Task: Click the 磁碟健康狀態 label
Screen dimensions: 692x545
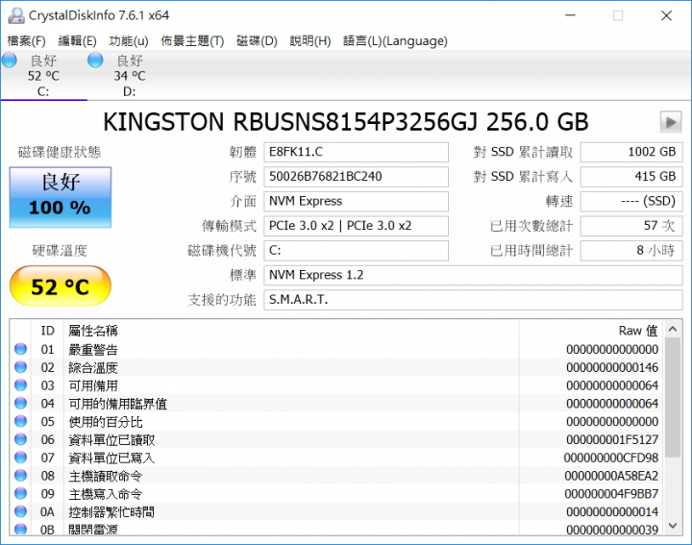Action: click(60, 152)
